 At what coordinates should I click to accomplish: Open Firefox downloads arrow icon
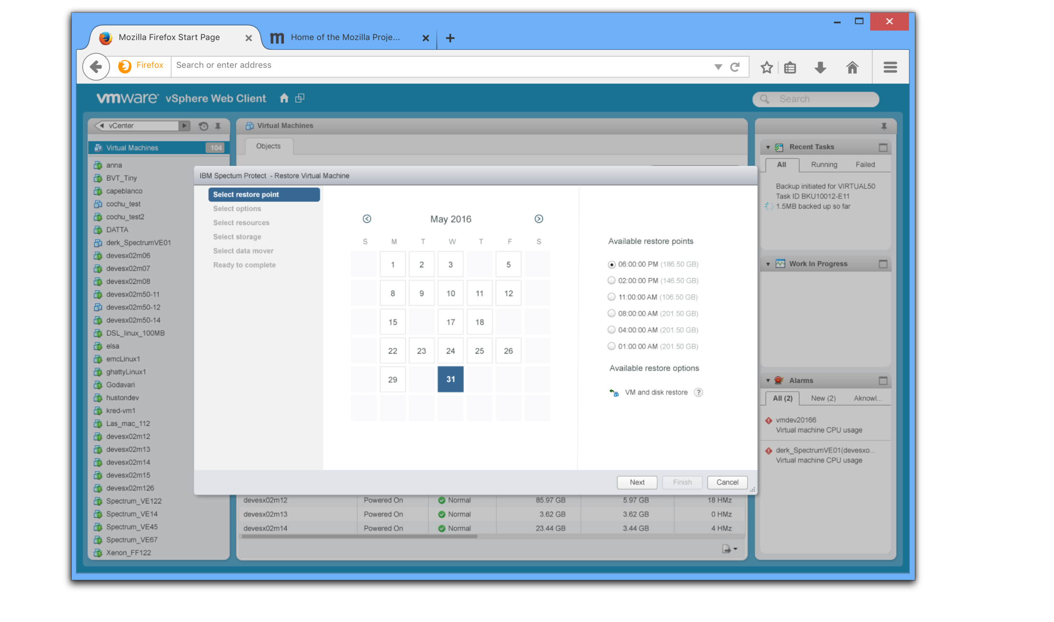click(820, 67)
